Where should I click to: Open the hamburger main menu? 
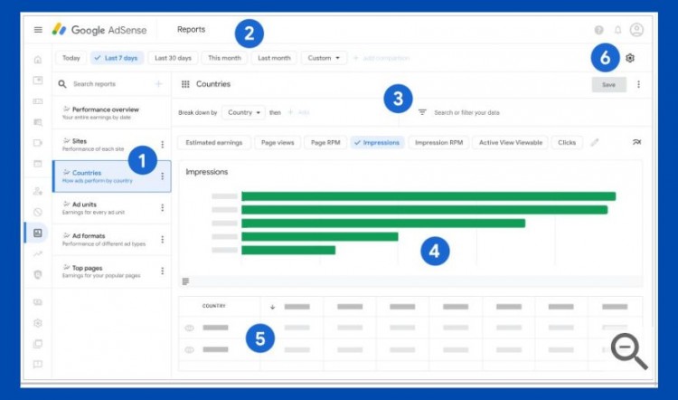point(38,30)
